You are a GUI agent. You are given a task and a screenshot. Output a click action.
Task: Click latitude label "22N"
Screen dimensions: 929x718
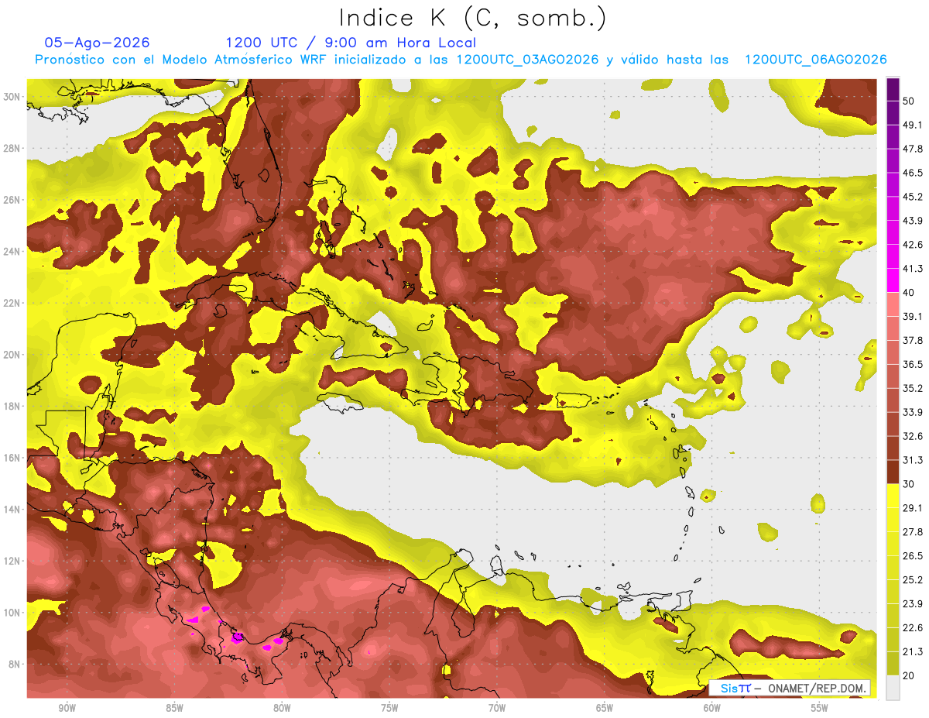pos(13,303)
